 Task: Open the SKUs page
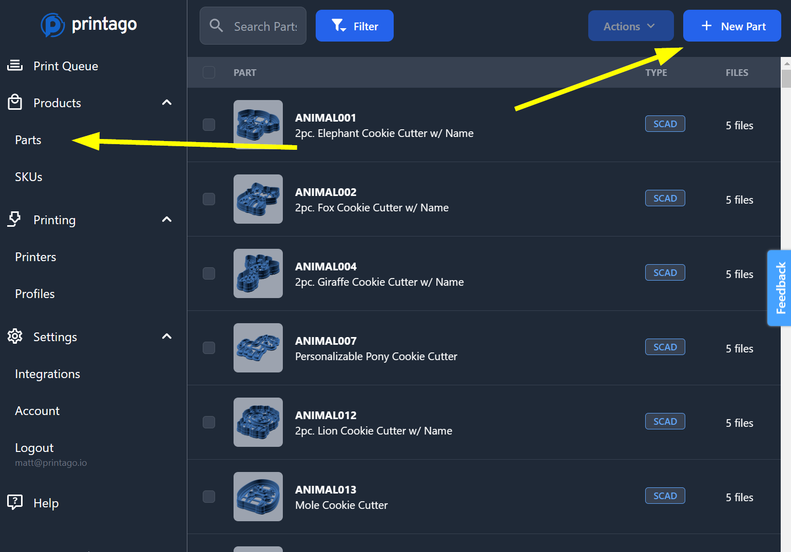click(x=29, y=177)
